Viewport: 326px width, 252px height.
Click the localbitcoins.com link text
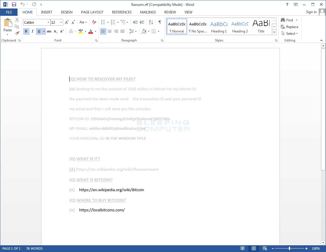[102, 210]
